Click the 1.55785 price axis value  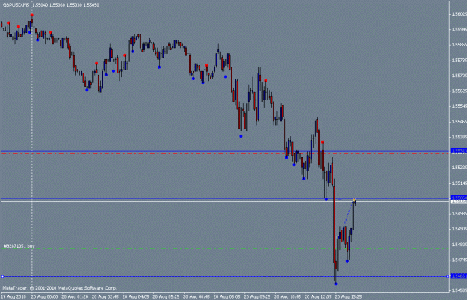460,61
